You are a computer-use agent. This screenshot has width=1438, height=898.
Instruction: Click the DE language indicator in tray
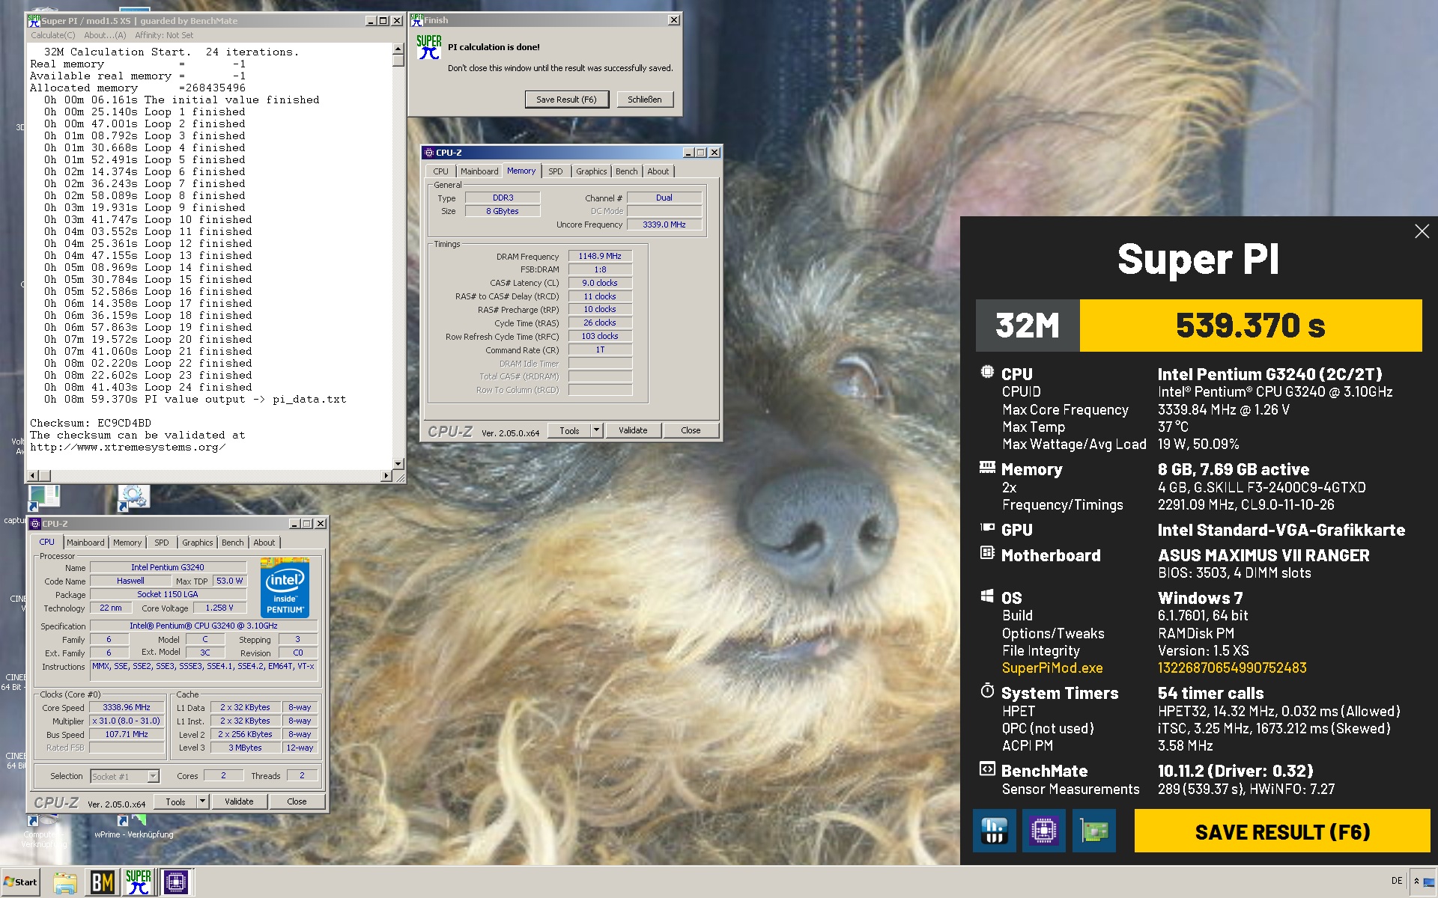click(1397, 881)
